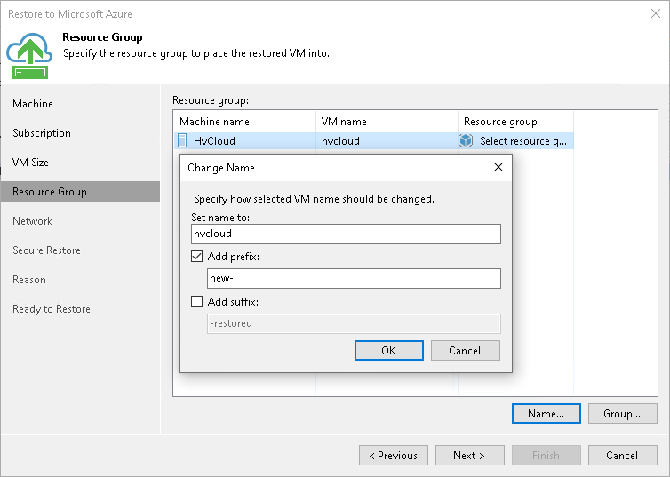Click OK in Change Name dialog
The width and height of the screenshot is (670, 477).
click(x=388, y=350)
